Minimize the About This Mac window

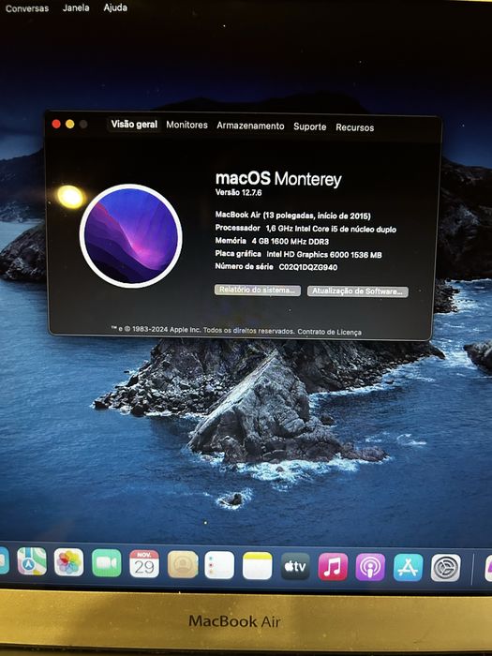click(70, 124)
